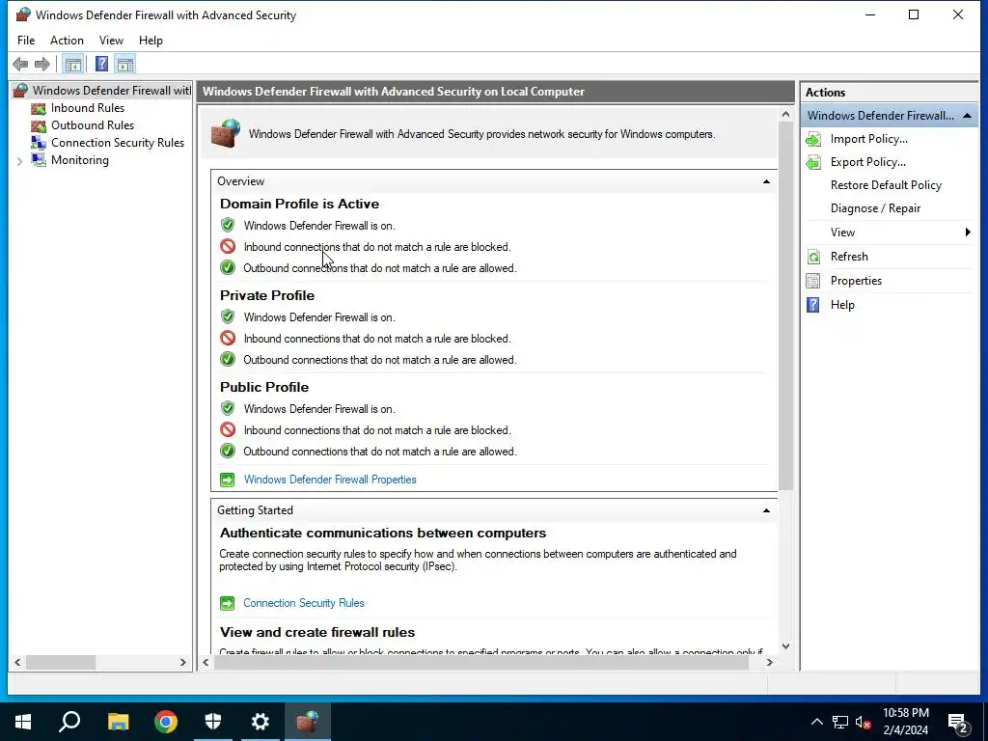The height and width of the screenshot is (741, 988).
Task: Expand the Monitoring node chevron
Action: pos(19,161)
